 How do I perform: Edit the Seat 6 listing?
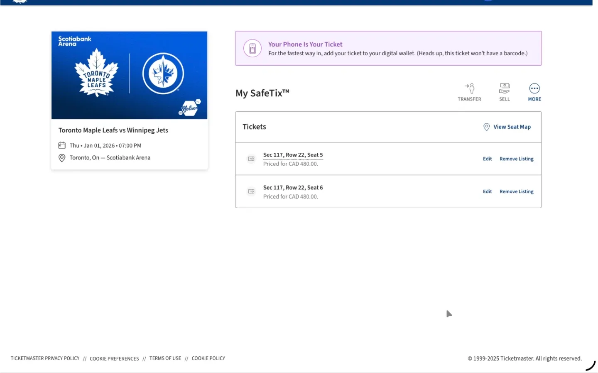[x=487, y=191]
